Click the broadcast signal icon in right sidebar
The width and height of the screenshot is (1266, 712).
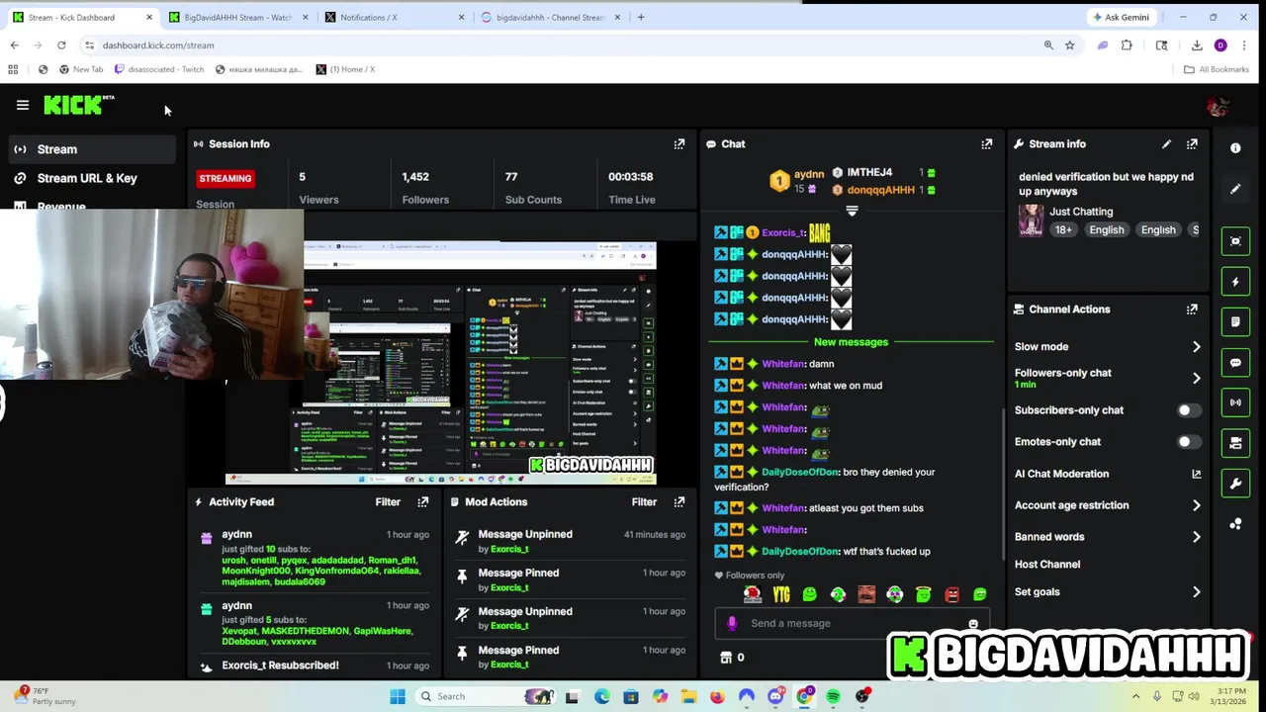[x=1235, y=402]
